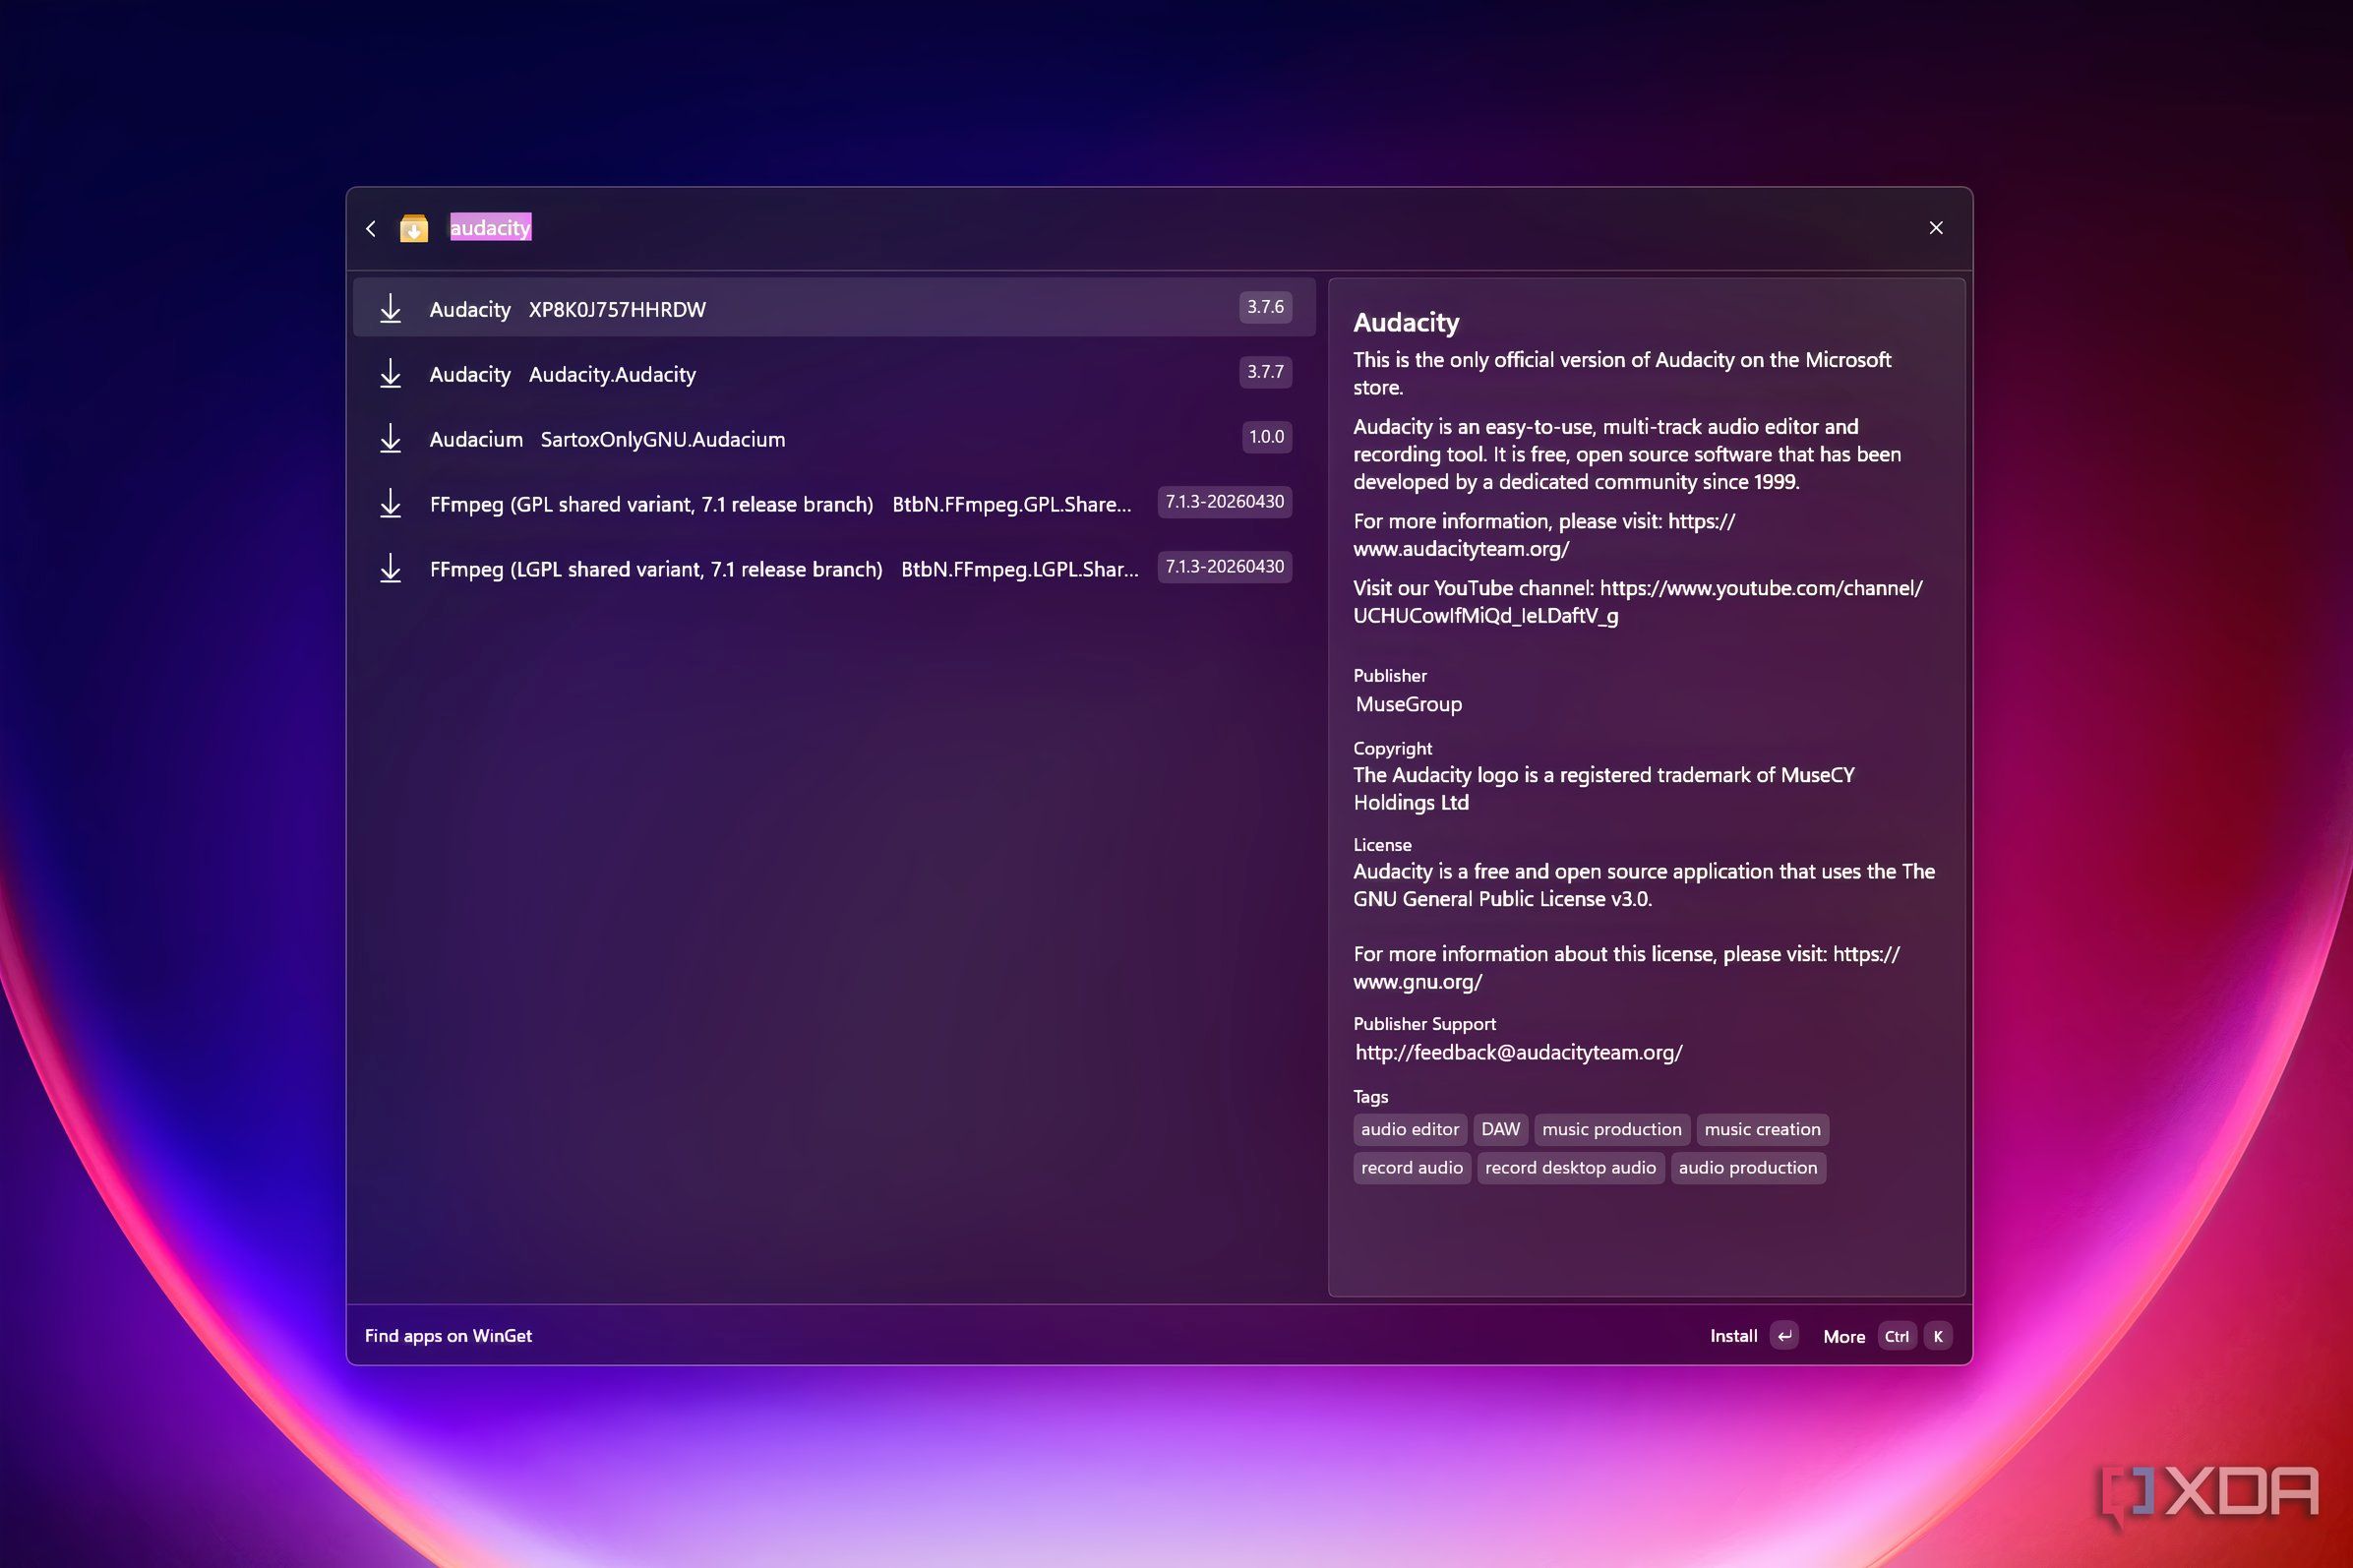2353x1568 pixels.
Task: Select the SartoxOnlyGNU.Audacium result
Action: (834, 438)
